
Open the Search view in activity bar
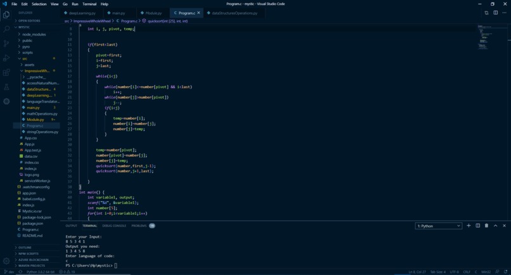point(6,29)
